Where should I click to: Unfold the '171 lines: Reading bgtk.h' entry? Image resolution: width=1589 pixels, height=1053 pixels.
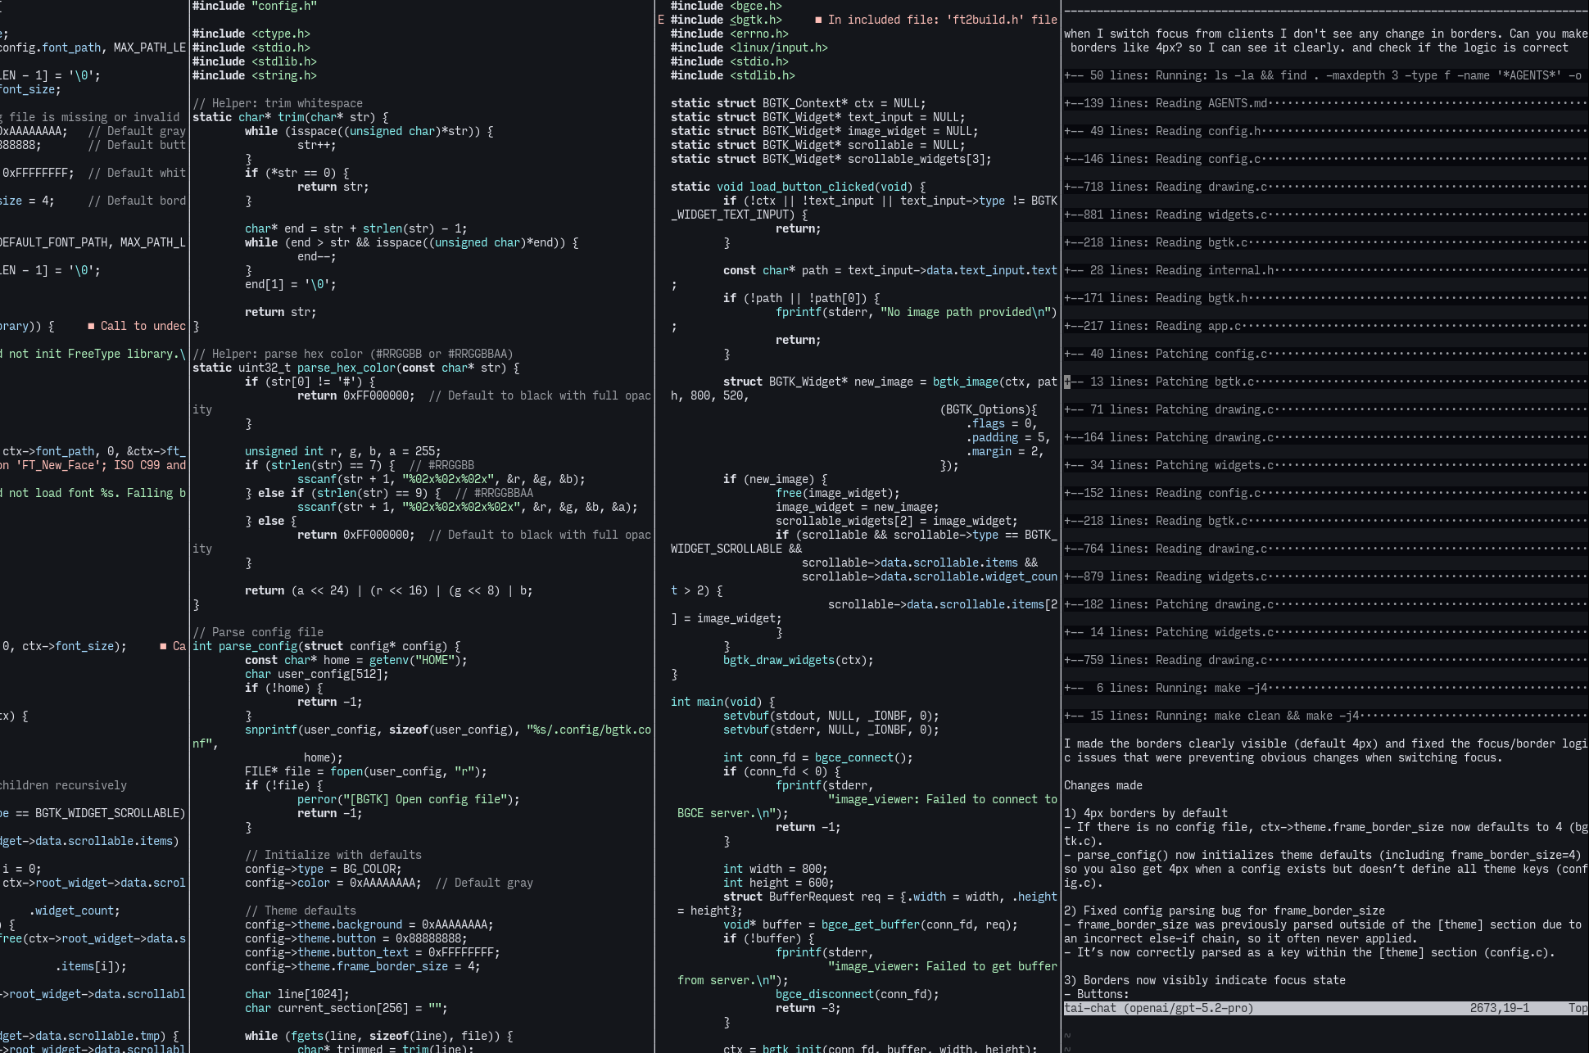click(x=1325, y=298)
